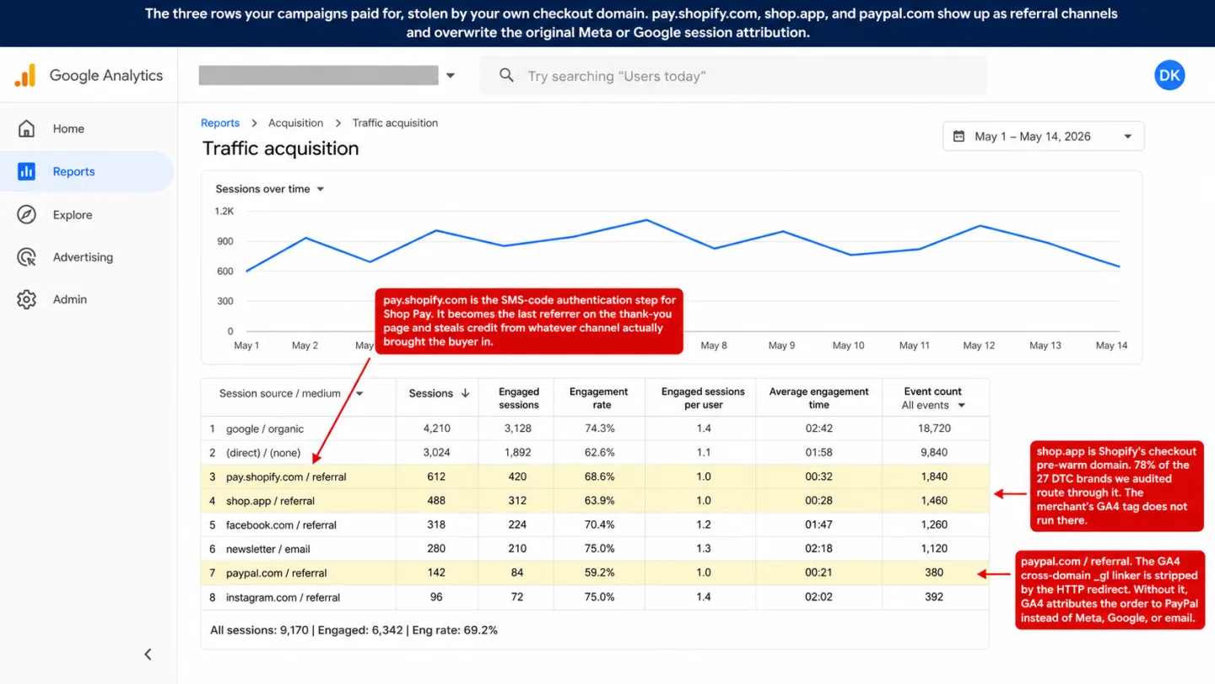Click the Traffic acquisition breadcrumb
1215x684 pixels.
[x=395, y=122]
